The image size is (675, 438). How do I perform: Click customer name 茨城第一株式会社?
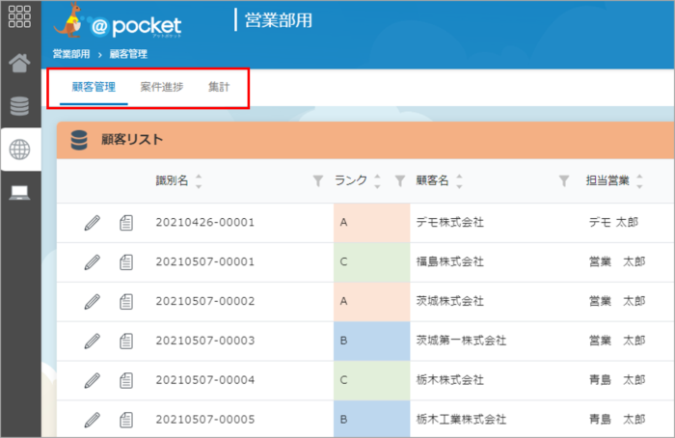pos(461,342)
